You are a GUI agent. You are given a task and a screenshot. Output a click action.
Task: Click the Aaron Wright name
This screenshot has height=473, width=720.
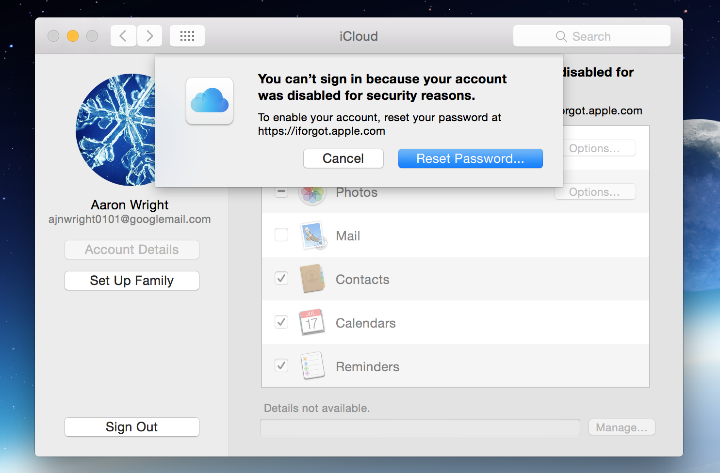coord(130,205)
